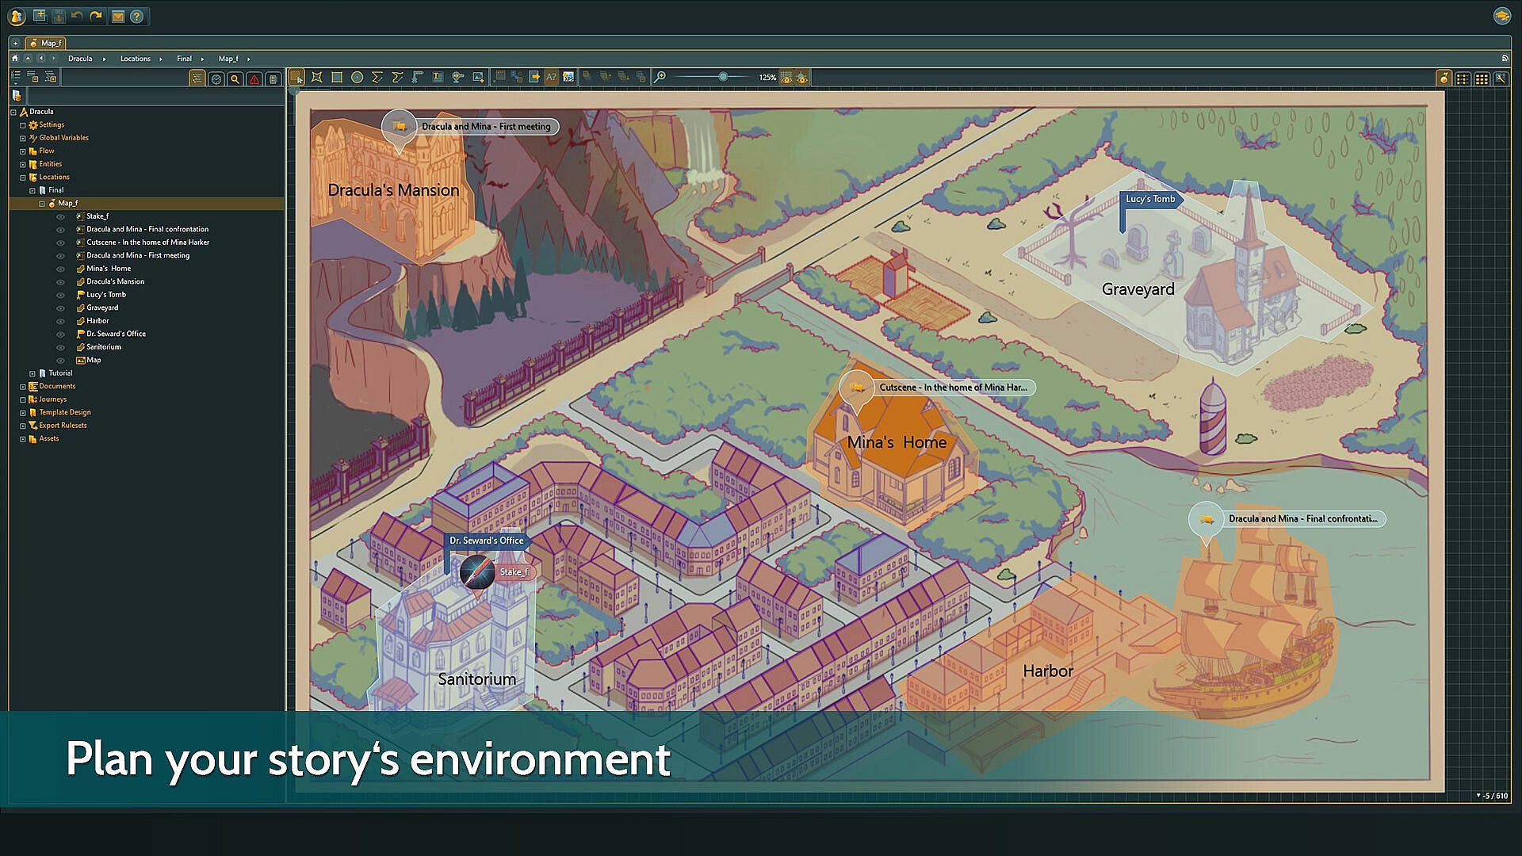The image size is (1522, 856).
Task: Hide the Graveyard zone via eye icon
Action: (x=60, y=308)
